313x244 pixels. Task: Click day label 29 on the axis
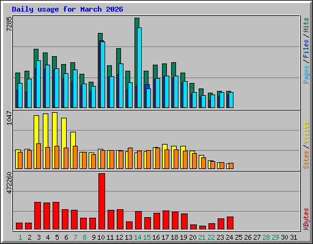click(x=275, y=237)
